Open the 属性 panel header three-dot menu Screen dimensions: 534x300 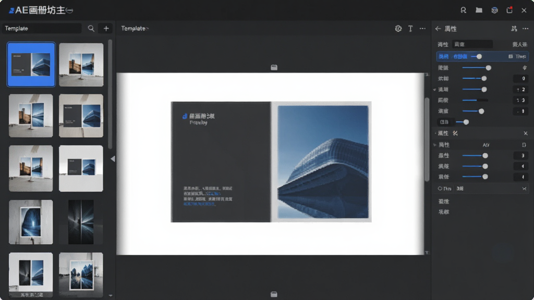526,29
